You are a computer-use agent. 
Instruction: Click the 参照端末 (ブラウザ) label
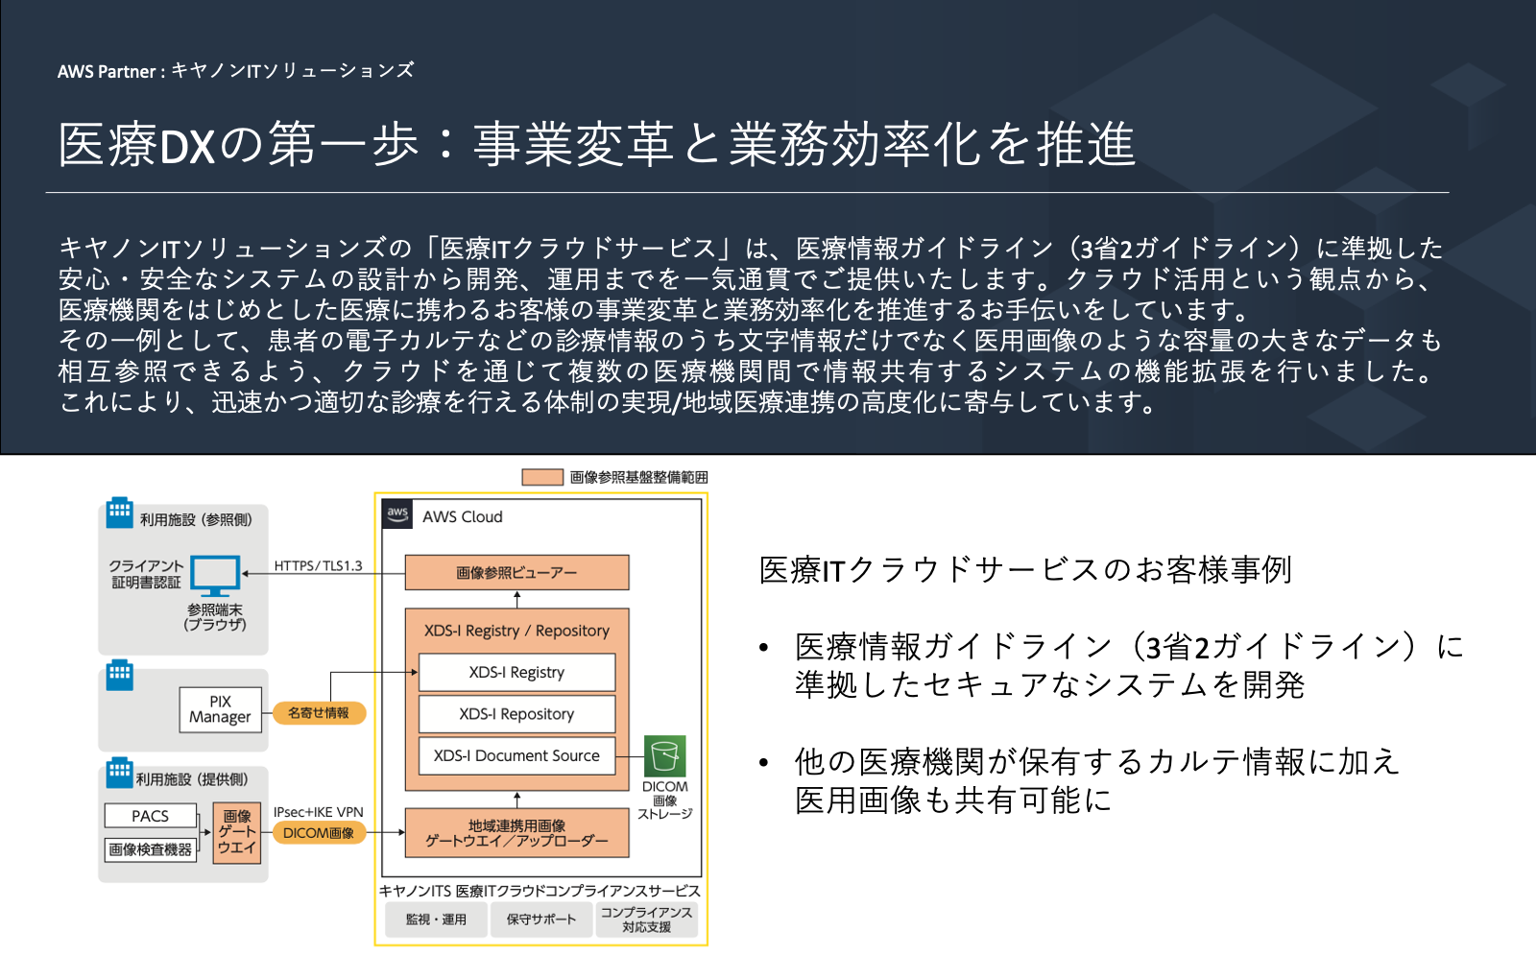click(x=215, y=617)
